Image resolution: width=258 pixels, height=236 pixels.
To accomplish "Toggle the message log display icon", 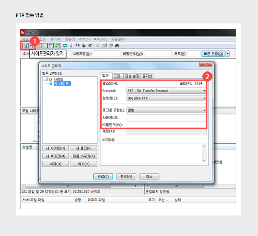I will pos(38,46).
